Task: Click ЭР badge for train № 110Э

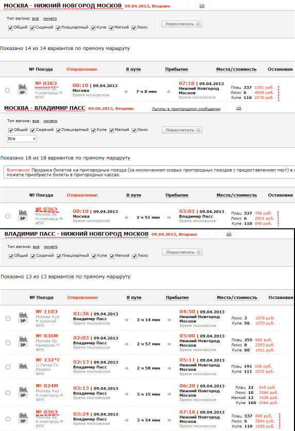Action: coord(23,321)
